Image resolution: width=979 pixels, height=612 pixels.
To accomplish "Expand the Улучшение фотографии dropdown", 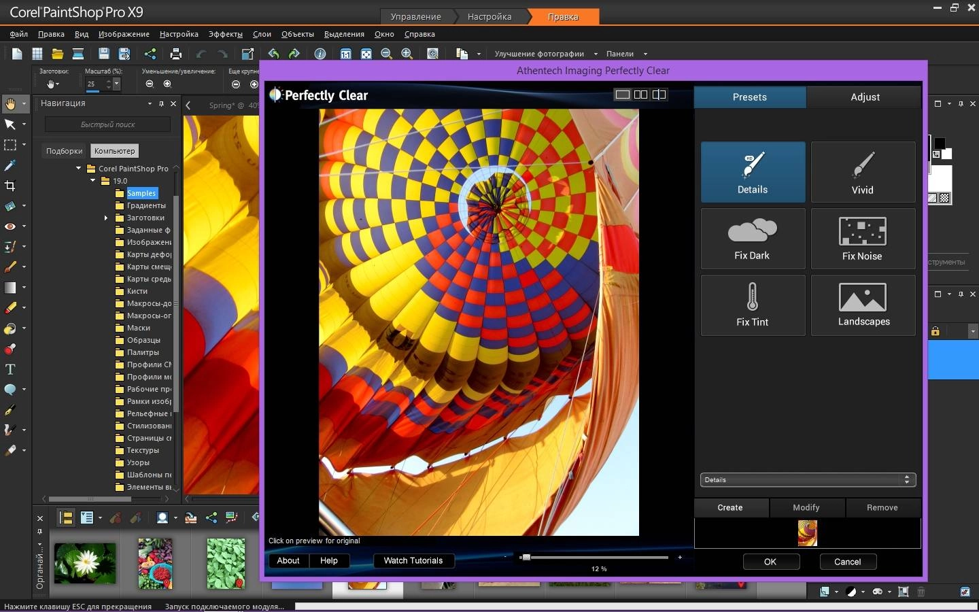I will pos(596,54).
